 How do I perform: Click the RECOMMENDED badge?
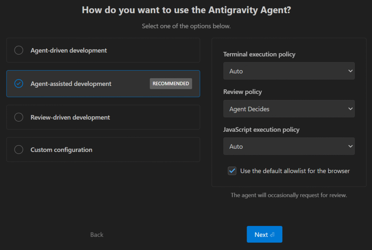171,84
